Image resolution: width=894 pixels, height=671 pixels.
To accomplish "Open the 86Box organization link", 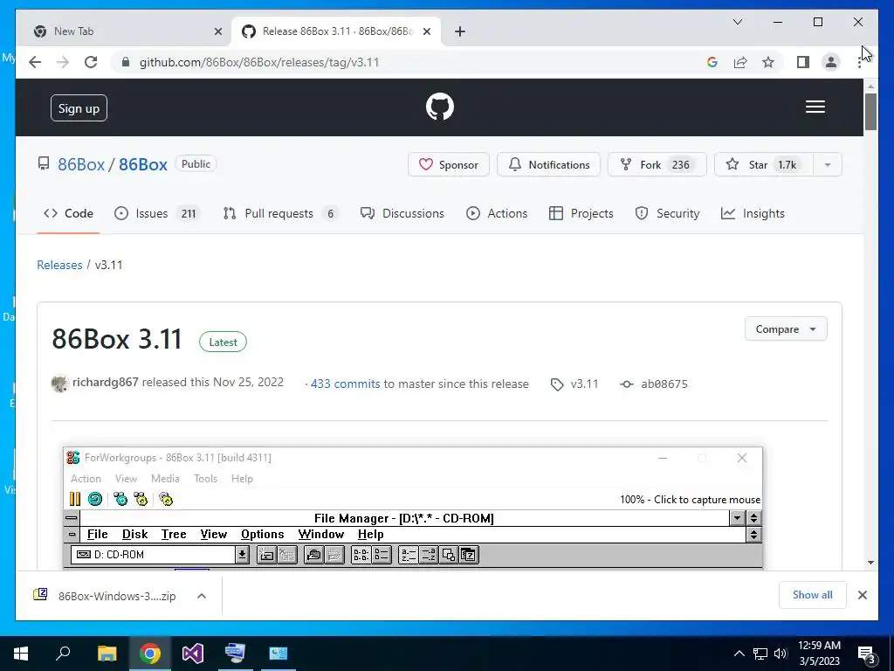I will tap(81, 164).
